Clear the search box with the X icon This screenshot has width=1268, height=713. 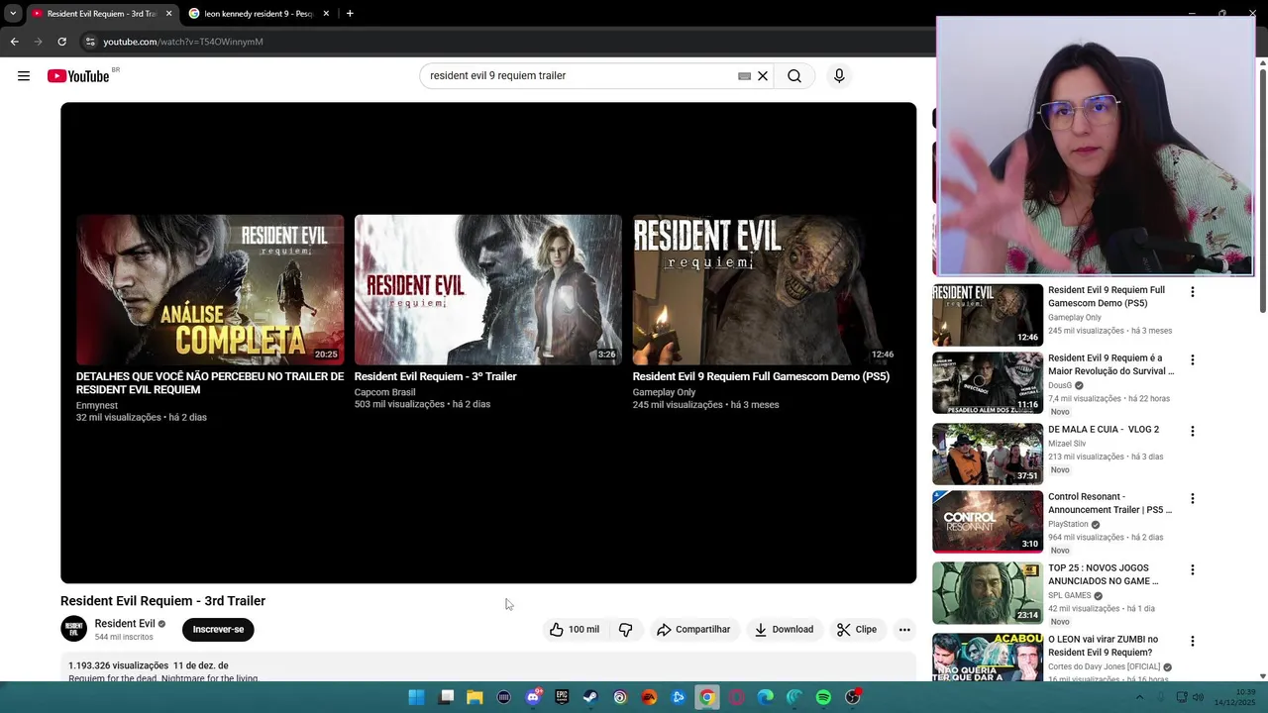763,76
